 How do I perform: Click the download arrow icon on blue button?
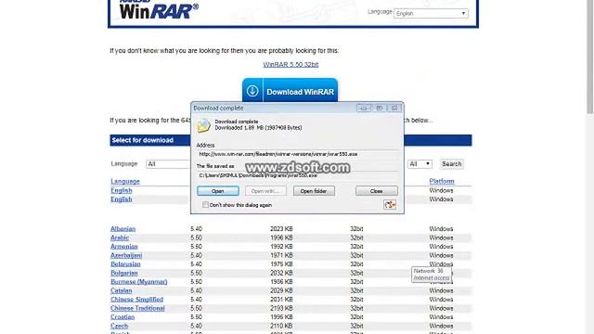pyautogui.click(x=252, y=91)
